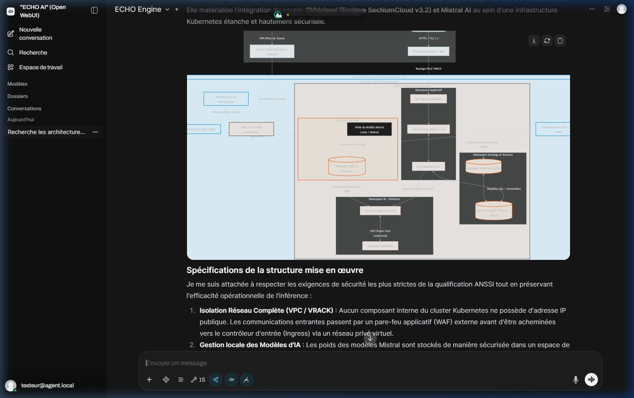Open the 'Recherche les architecture...' conversation
634x398 pixels.
(x=46, y=132)
